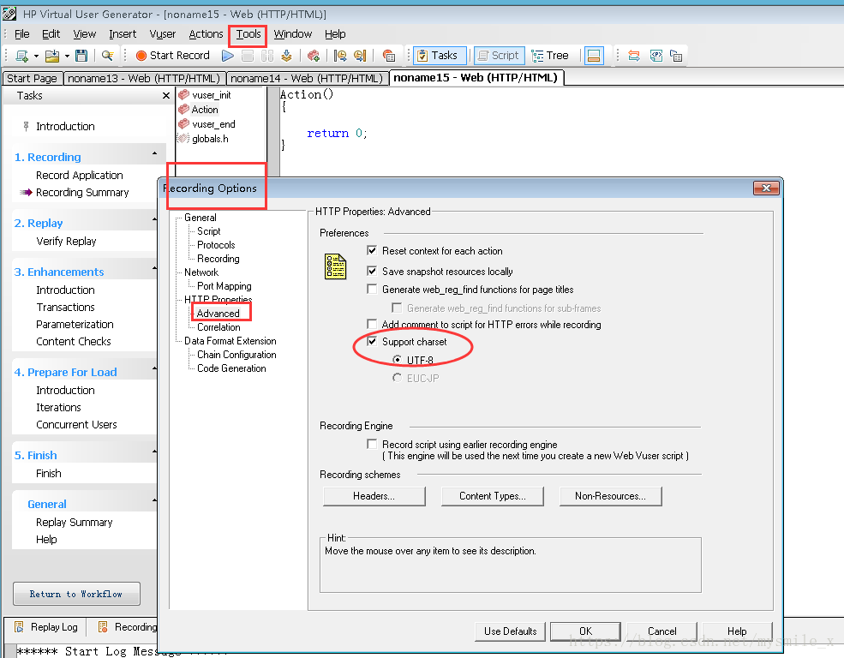
Task: Collapse the 3. Enhancements task section
Action: tap(154, 268)
